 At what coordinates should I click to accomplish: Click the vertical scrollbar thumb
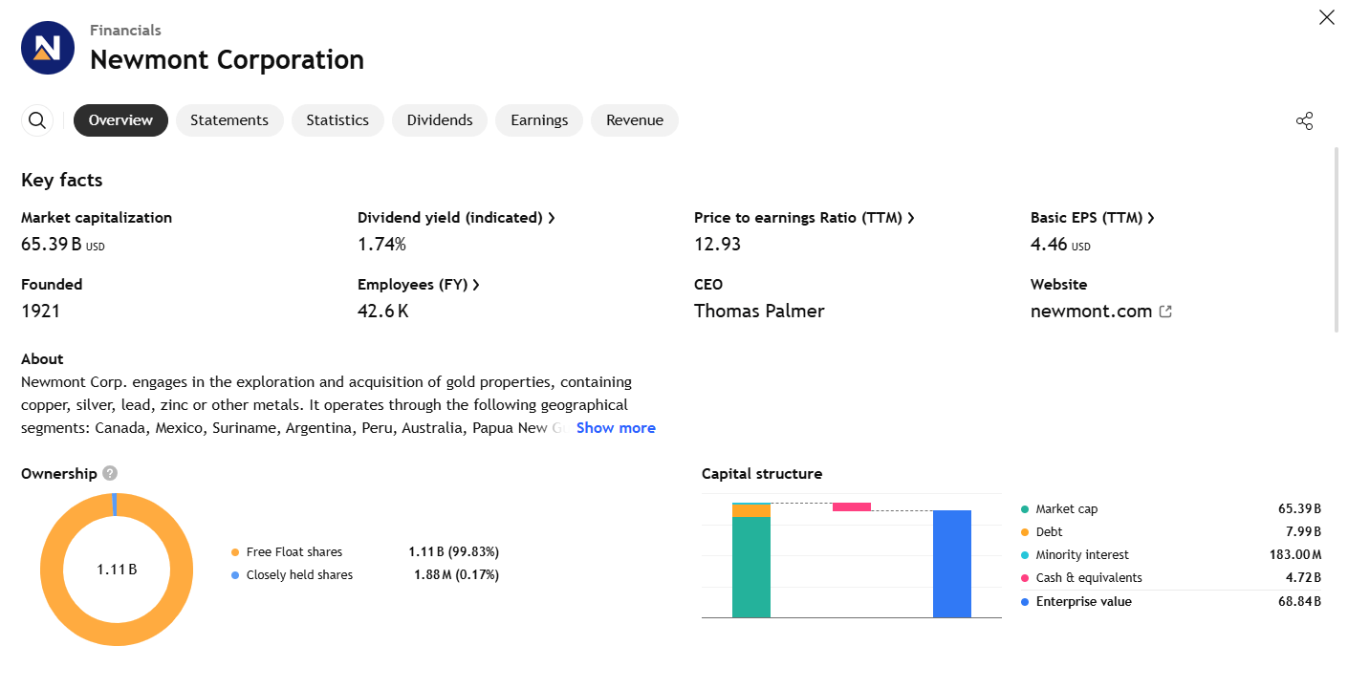1337,239
